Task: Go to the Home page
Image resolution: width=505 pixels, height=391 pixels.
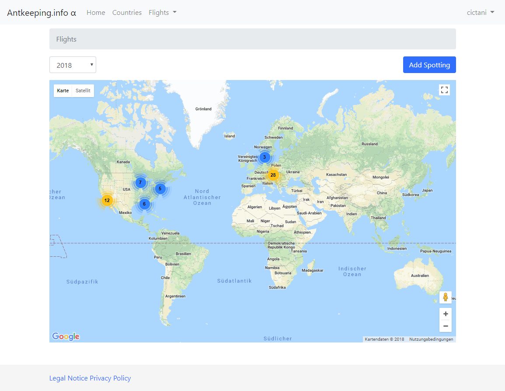Action: click(96, 13)
